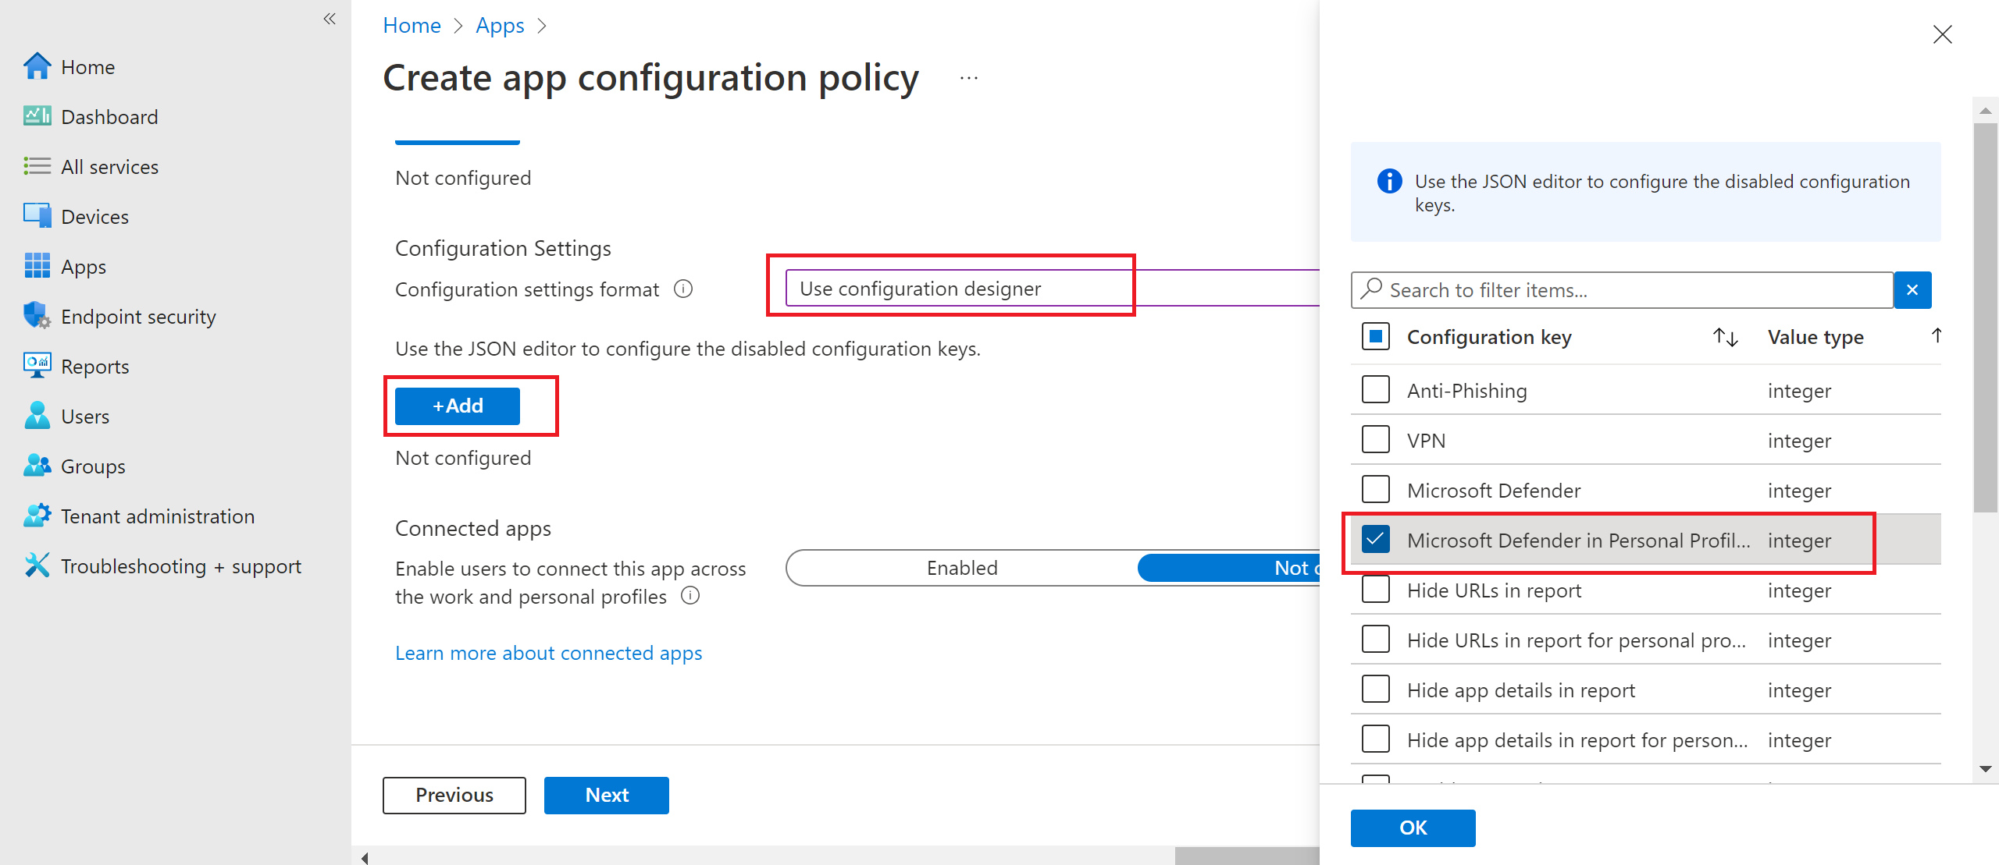Click the Add configuration key button
The image size is (1999, 865).
coord(455,405)
